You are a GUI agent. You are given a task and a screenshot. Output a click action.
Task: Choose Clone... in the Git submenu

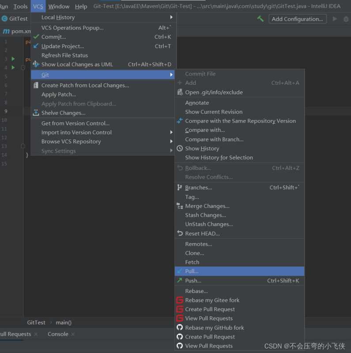239,253
